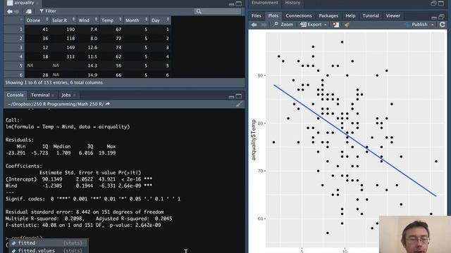
Task: Select the 'fitted' autocomplete suggestion
Action: click(x=49, y=243)
